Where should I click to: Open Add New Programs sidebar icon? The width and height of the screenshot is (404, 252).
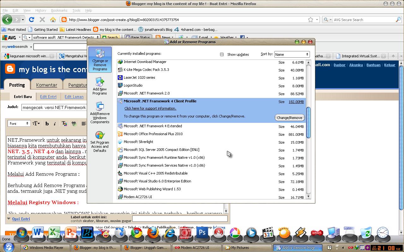point(100,86)
